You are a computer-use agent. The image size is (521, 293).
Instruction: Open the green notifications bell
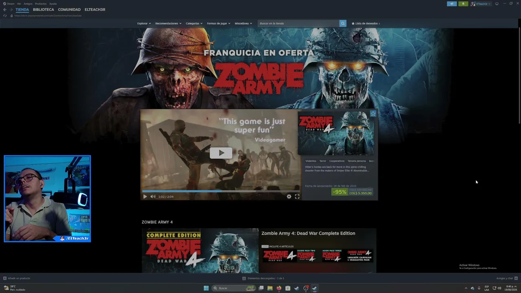pos(463,4)
